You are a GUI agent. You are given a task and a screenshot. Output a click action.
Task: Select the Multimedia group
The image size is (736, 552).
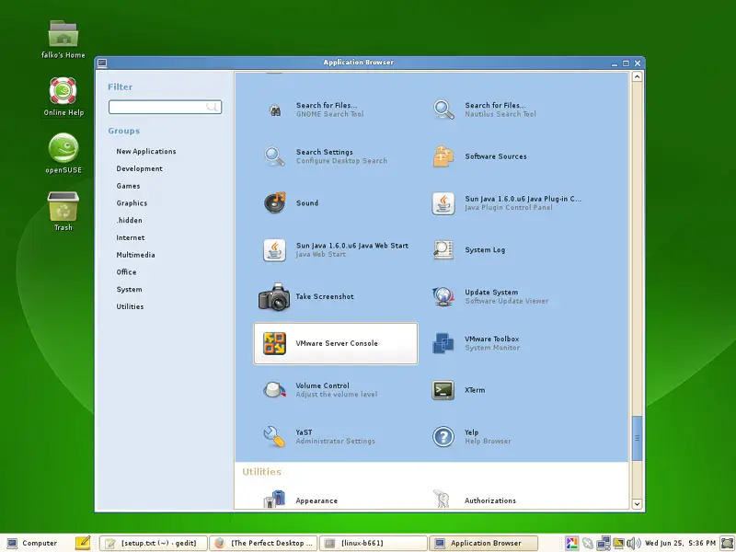[x=135, y=255]
